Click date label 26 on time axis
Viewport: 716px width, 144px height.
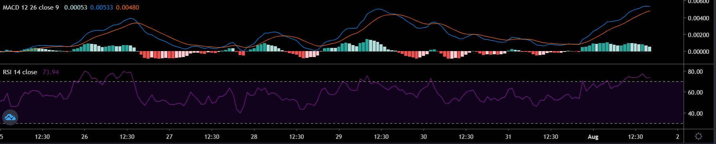[84, 136]
